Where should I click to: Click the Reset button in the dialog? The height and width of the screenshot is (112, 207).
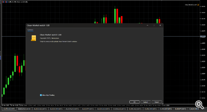pyautogui.click(x=157, y=102)
